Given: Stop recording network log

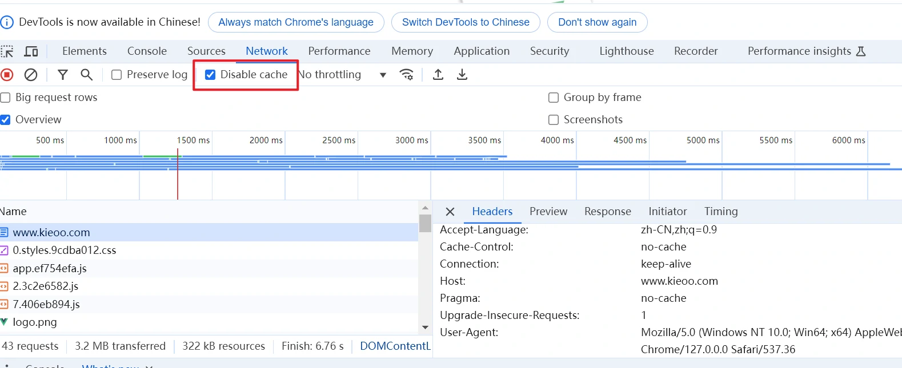Looking at the screenshot, I should tap(7, 75).
